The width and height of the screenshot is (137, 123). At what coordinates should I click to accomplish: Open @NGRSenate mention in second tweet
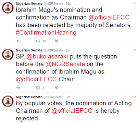(65, 64)
